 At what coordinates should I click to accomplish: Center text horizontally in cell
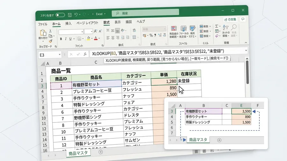(x=113, y=38)
